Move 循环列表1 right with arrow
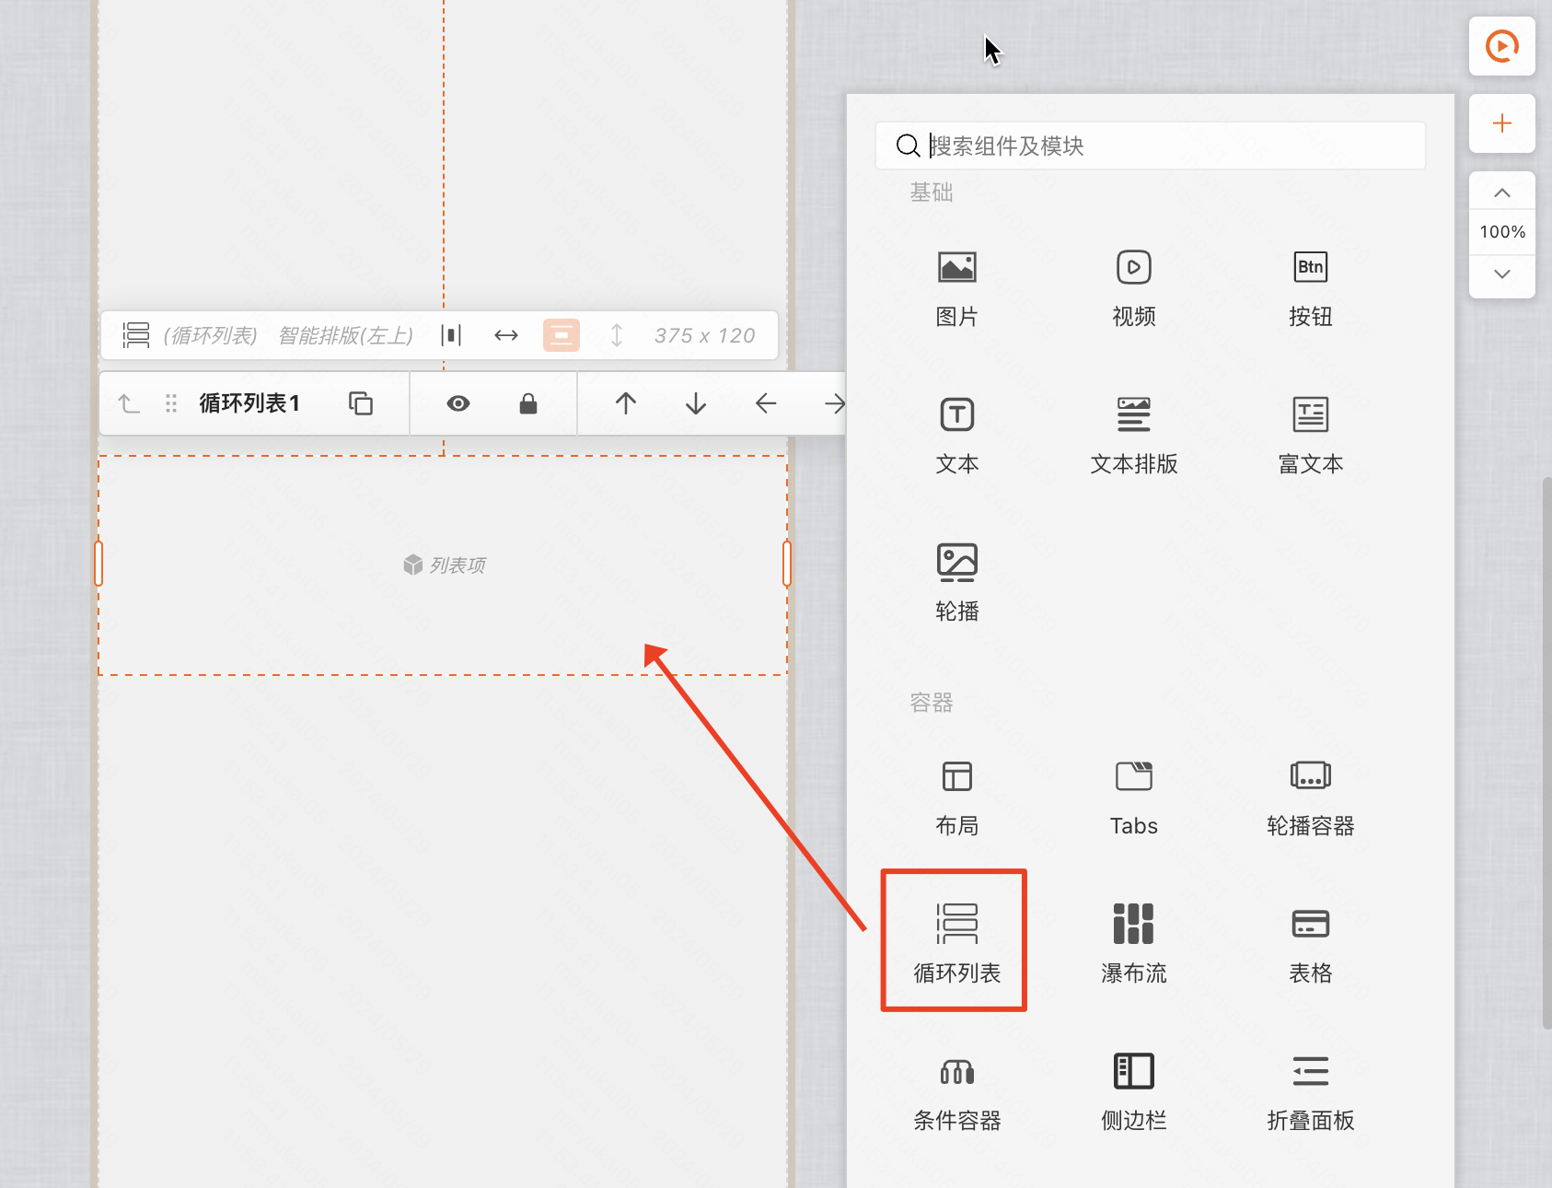 (x=834, y=403)
